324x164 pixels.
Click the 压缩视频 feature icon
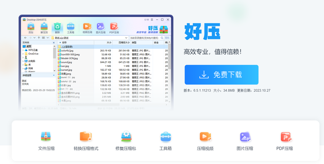point(205,136)
